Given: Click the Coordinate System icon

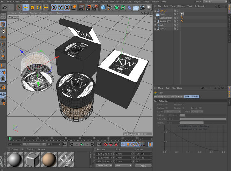Looking at the screenshot, I should pyautogui.click(x=74, y=7).
